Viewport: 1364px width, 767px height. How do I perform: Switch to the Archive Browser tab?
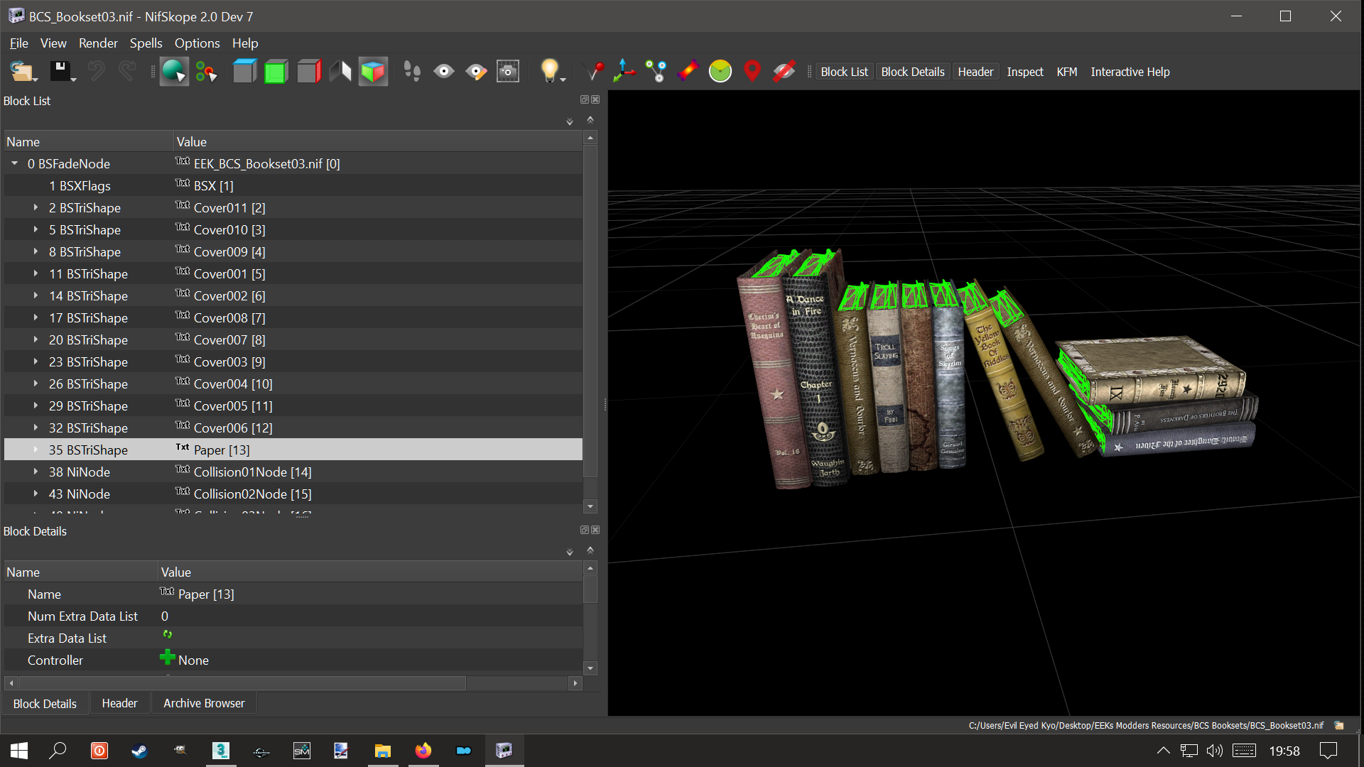coord(204,703)
